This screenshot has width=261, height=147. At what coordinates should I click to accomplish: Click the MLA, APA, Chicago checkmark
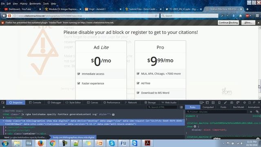pyautogui.click(x=138, y=73)
